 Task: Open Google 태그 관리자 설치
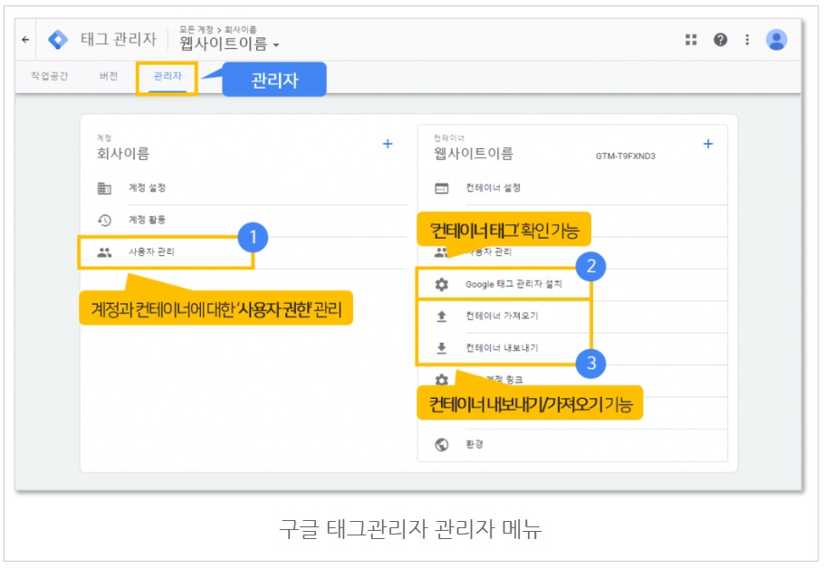coord(513,284)
